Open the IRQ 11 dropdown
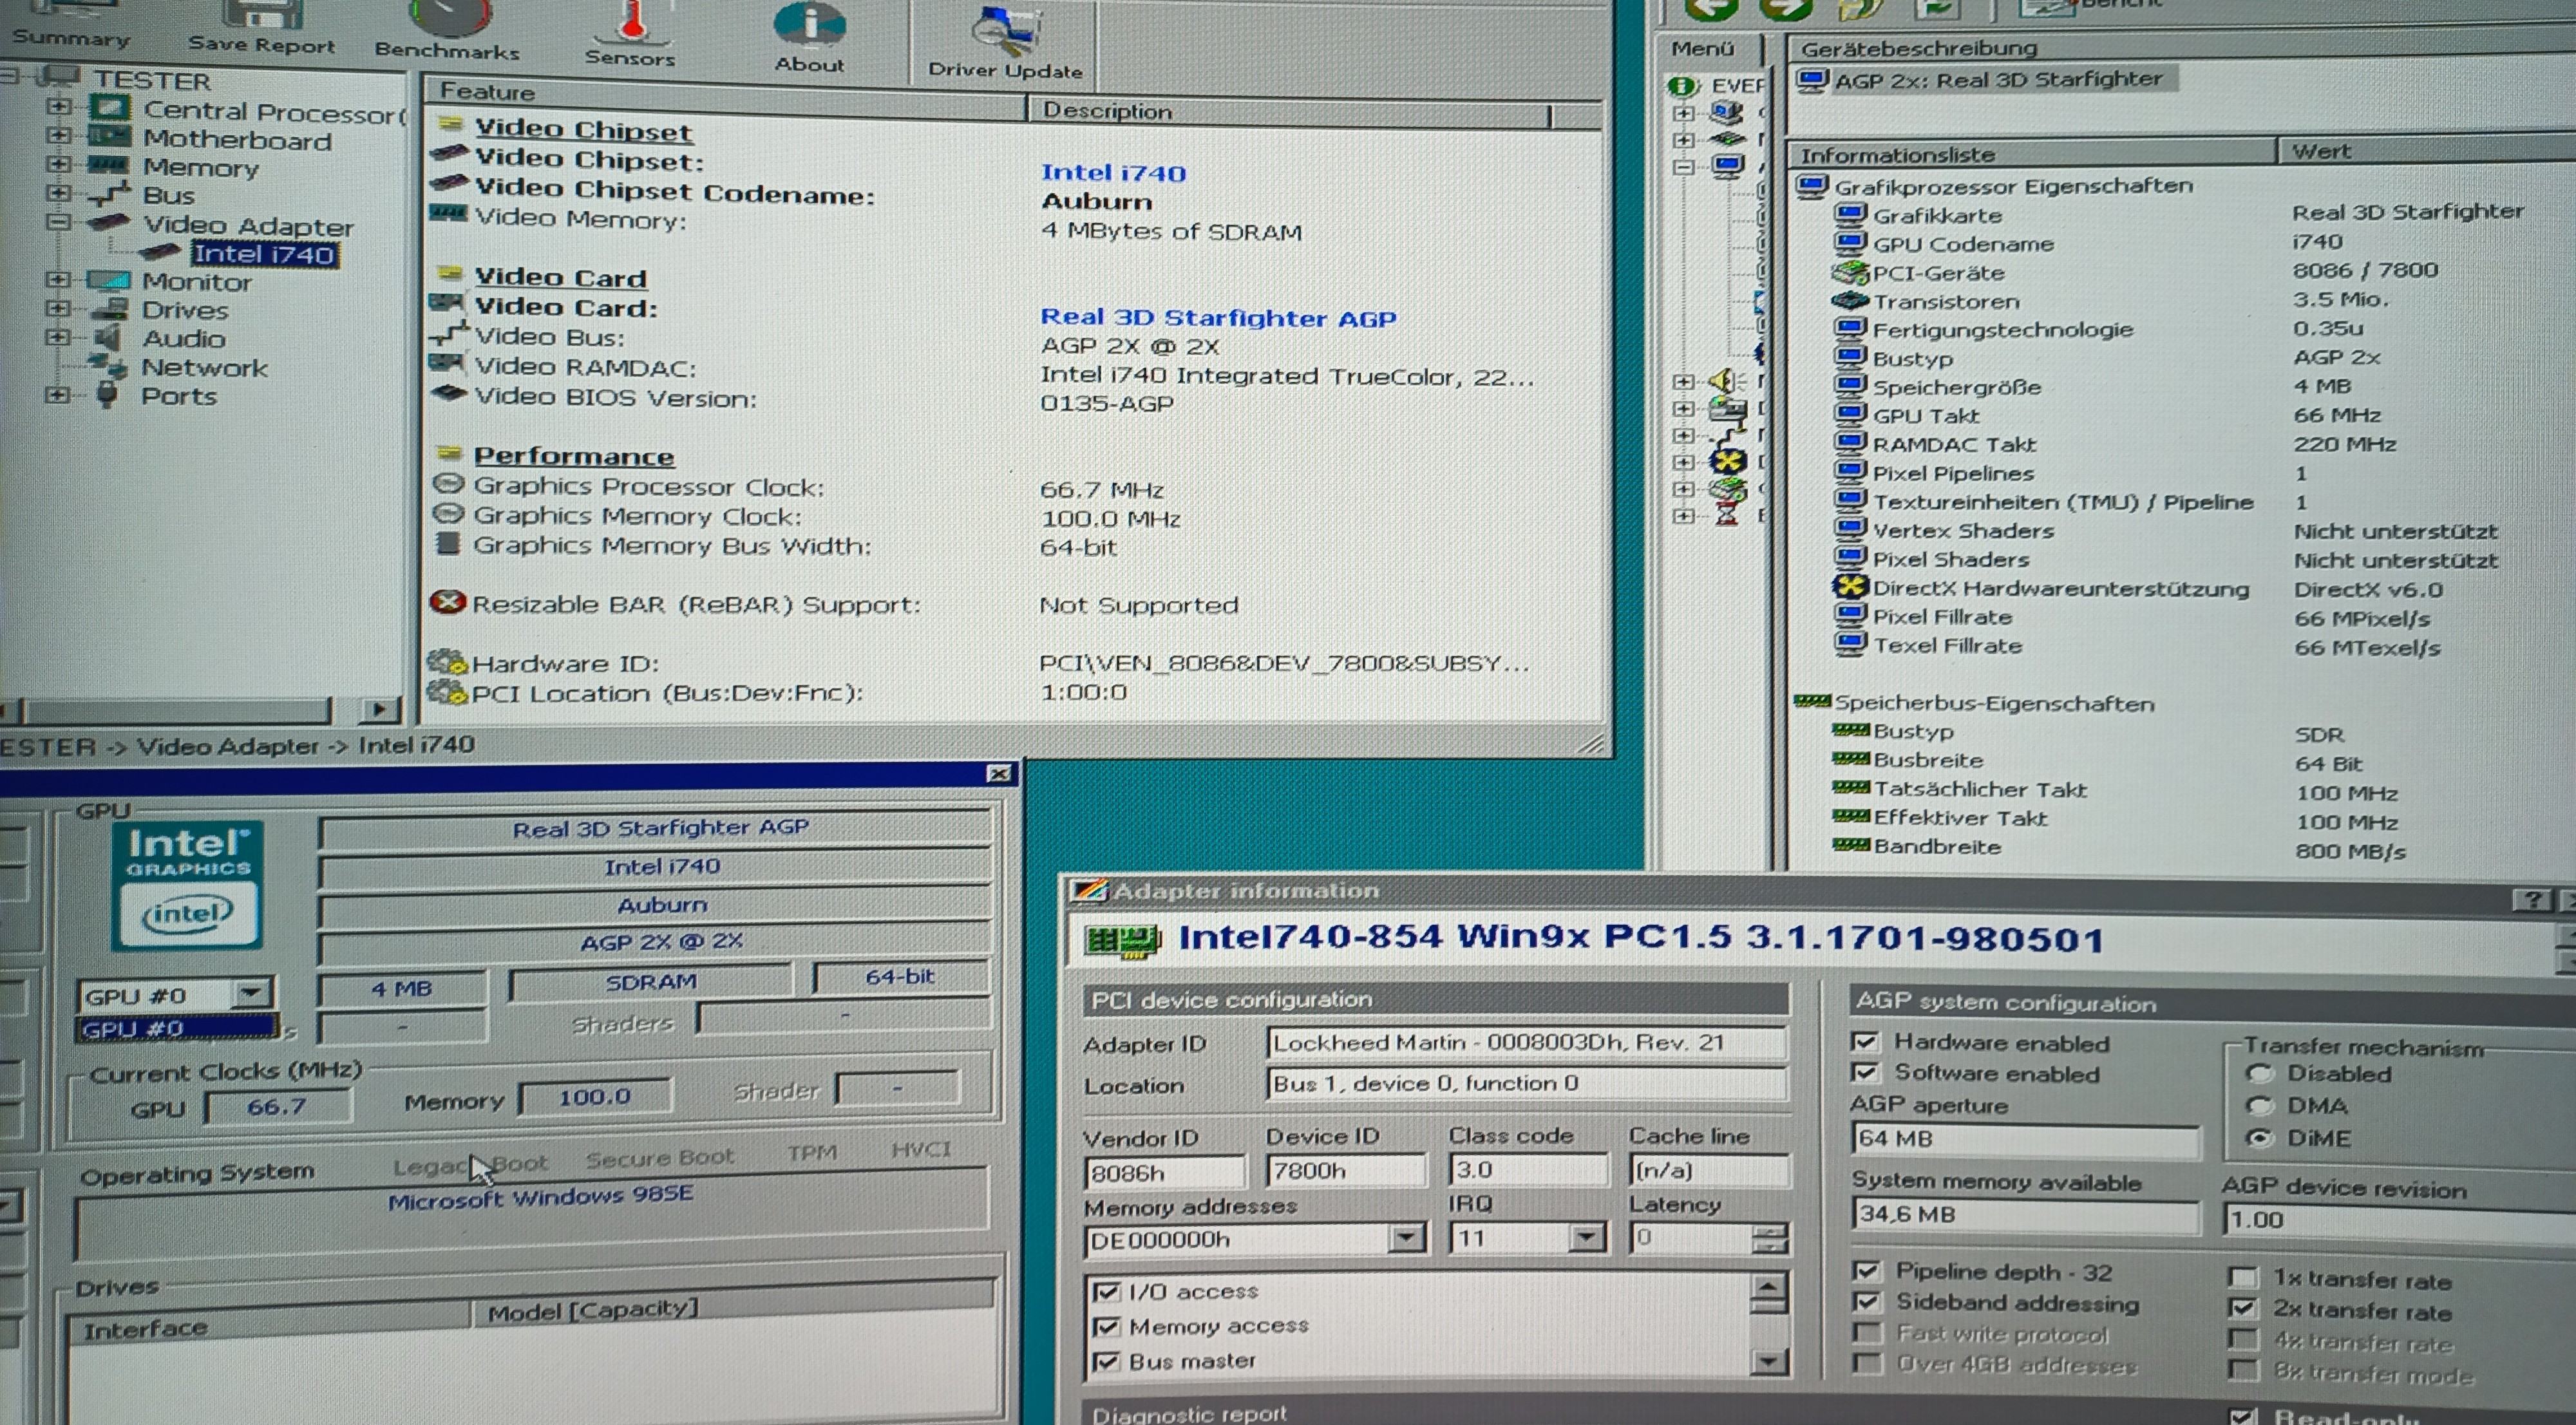Image resolution: width=2576 pixels, height=1425 pixels. [x=1586, y=1238]
